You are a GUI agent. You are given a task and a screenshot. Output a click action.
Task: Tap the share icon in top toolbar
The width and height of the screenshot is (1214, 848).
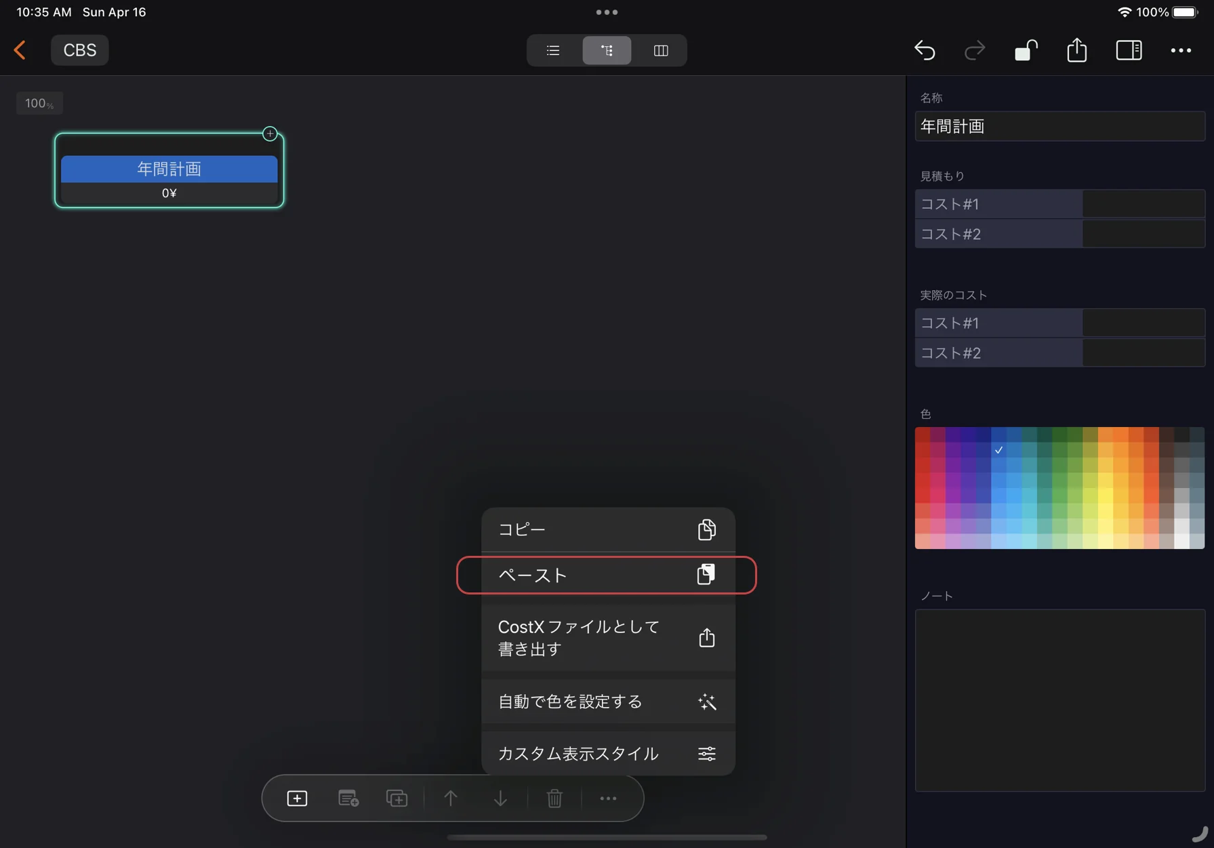1076,50
